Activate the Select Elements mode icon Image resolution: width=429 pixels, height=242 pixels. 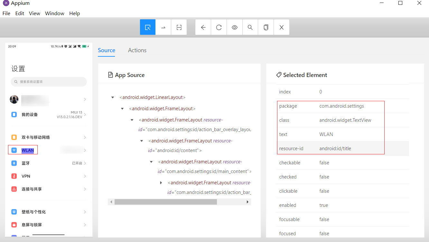148,27
